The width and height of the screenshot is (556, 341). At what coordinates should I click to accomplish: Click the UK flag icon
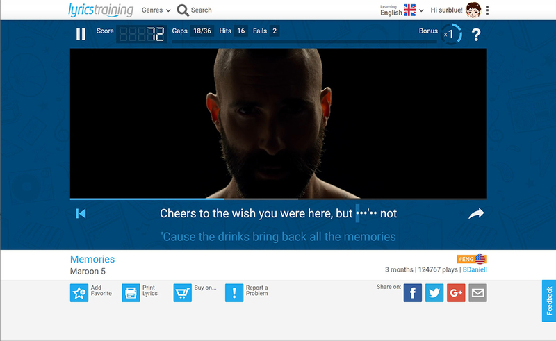pos(409,10)
